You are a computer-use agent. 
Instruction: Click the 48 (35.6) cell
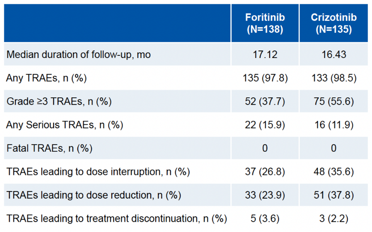click(x=334, y=172)
